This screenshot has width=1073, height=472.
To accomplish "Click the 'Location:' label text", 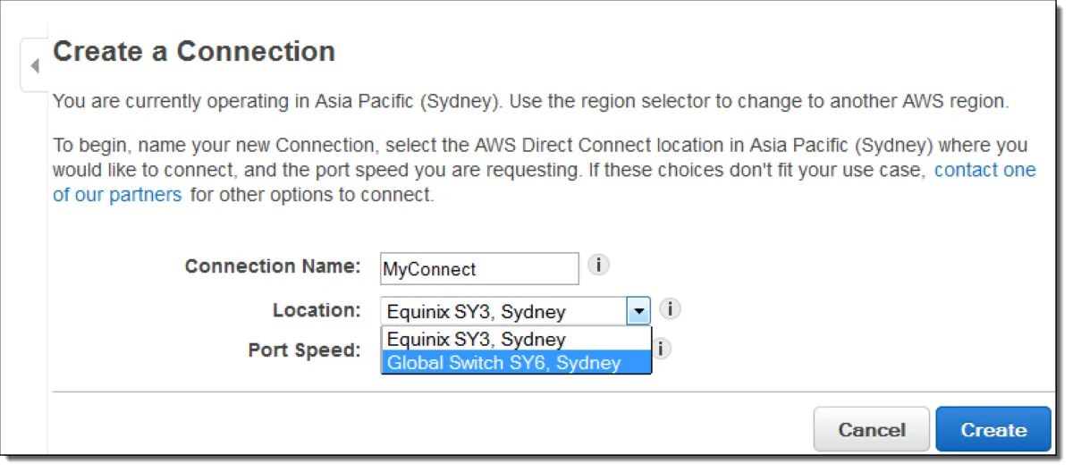I will pos(317,310).
